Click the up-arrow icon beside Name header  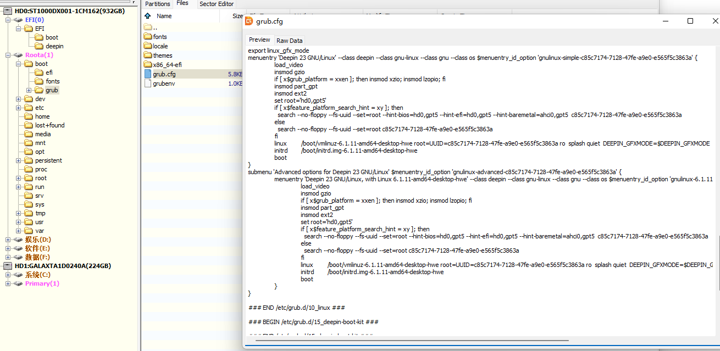coord(147,16)
